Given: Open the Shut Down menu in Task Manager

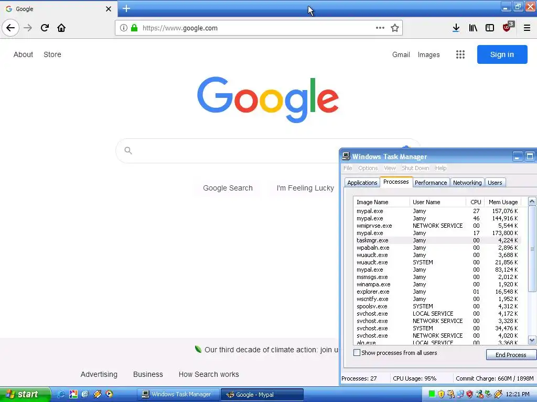Looking at the screenshot, I should (415, 168).
